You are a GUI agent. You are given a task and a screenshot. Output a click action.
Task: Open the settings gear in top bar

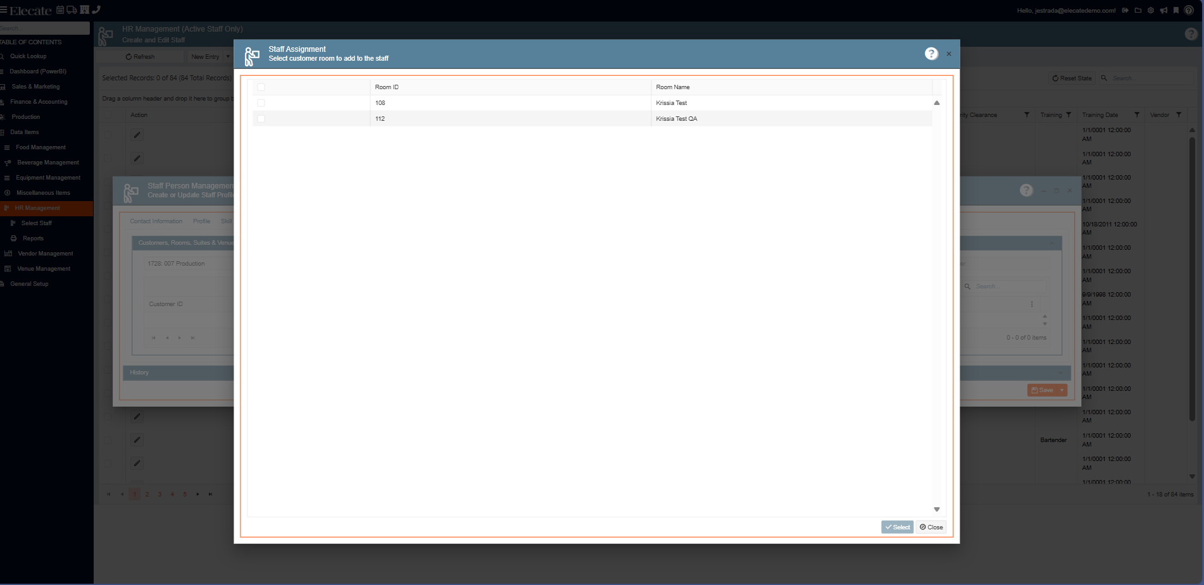tap(1150, 10)
